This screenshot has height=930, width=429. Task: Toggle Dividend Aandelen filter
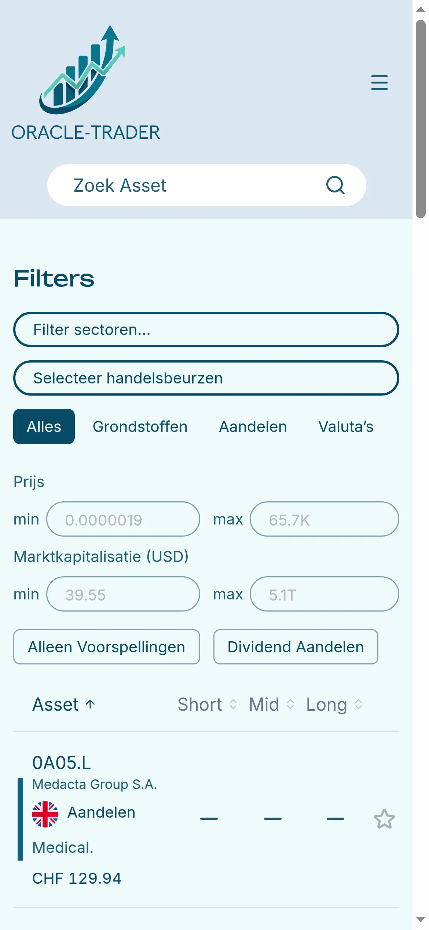[296, 647]
